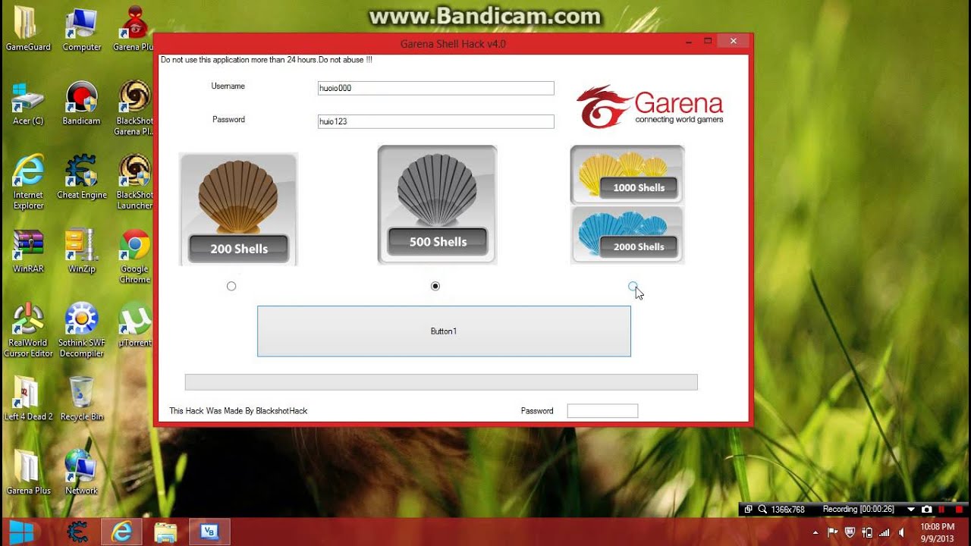Click the bottom Password input box
This screenshot has height=546, width=971.
coord(602,411)
